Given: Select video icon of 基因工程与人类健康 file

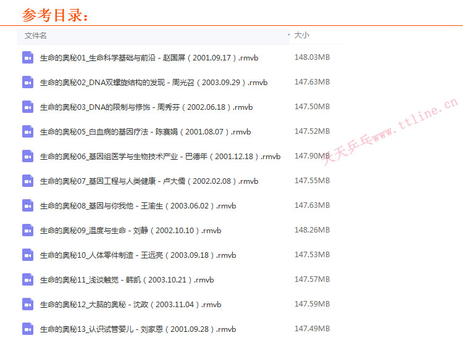Looking at the screenshot, I should pyautogui.click(x=27, y=181).
